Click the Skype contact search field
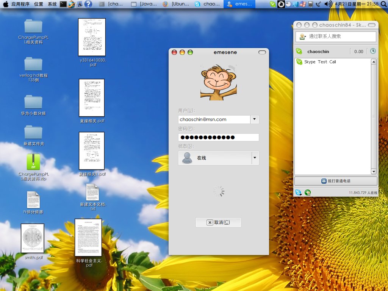 [336, 37]
